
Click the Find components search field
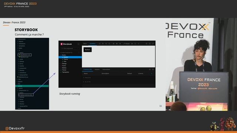tap(70, 48)
